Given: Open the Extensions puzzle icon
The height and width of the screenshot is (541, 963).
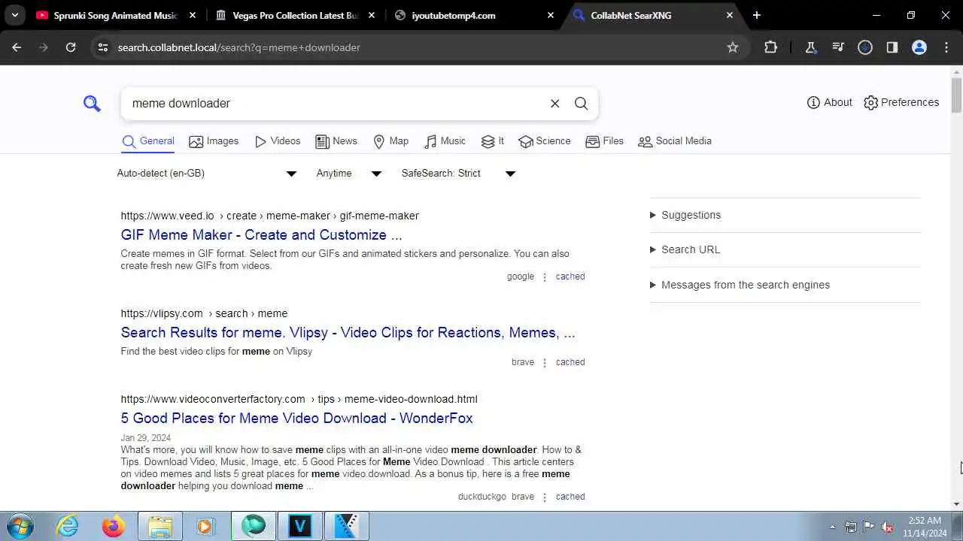Looking at the screenshot, I should [x=770, y=47].
